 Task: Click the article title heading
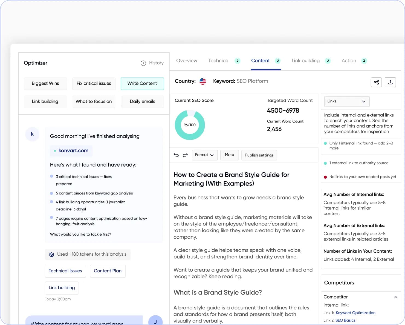(232, 179)
